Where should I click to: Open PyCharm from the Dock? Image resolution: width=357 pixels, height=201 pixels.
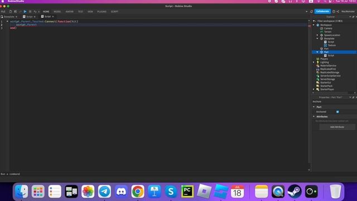(x=187, y=192)
